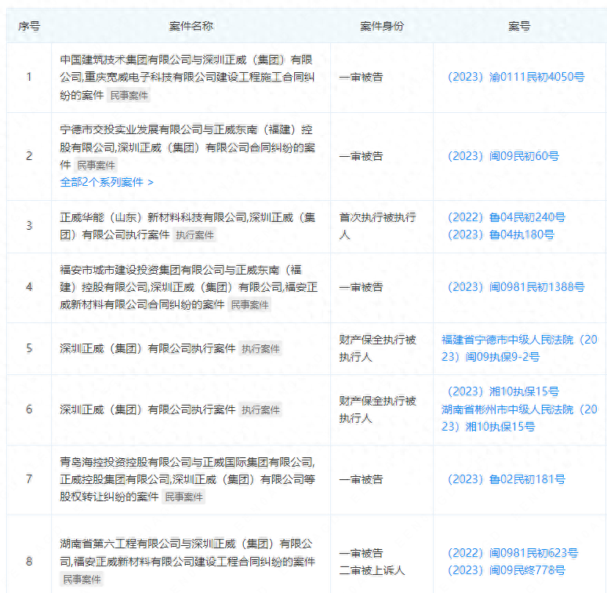Click serial number 6 cell
The width and height of the screenshot is (607, 593).
[x=29, y=409]
